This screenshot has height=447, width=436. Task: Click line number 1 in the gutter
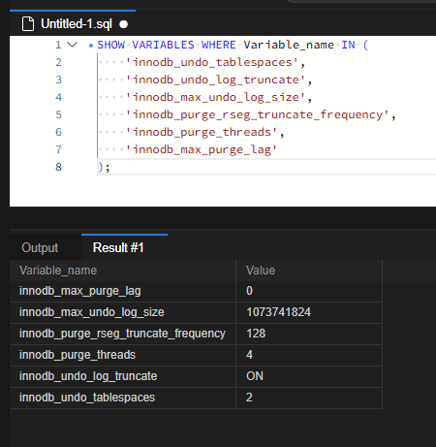click(x=58, y=45)
